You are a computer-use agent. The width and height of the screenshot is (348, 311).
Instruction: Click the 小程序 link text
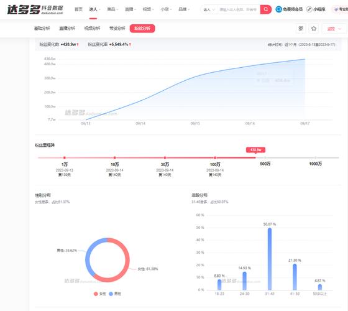click(319, 9)
